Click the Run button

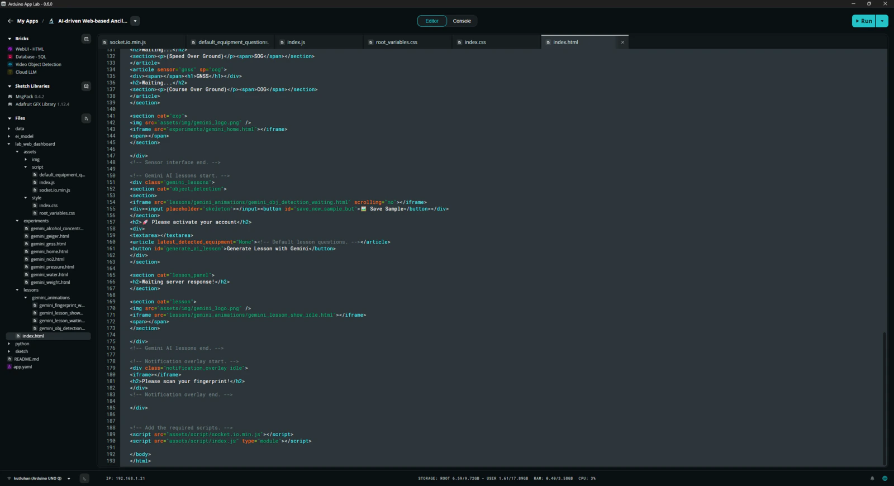point(864,21)
